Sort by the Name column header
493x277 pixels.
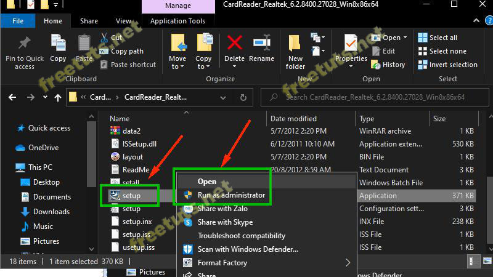[x=120, y=119]
